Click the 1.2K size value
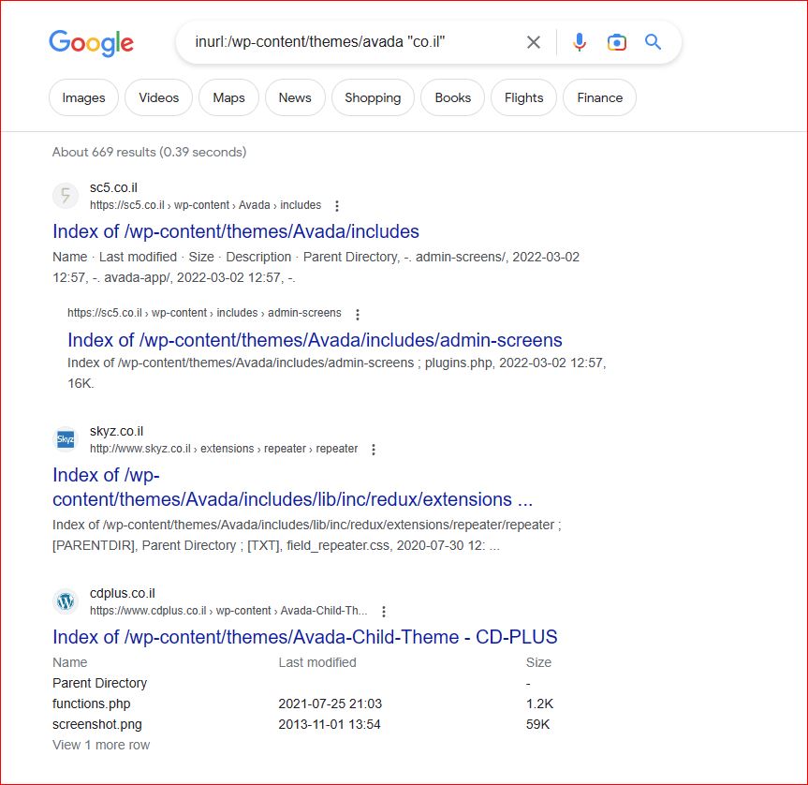This screenshot has height=785, width=808. pyautogui.click(x=539, y=704)
